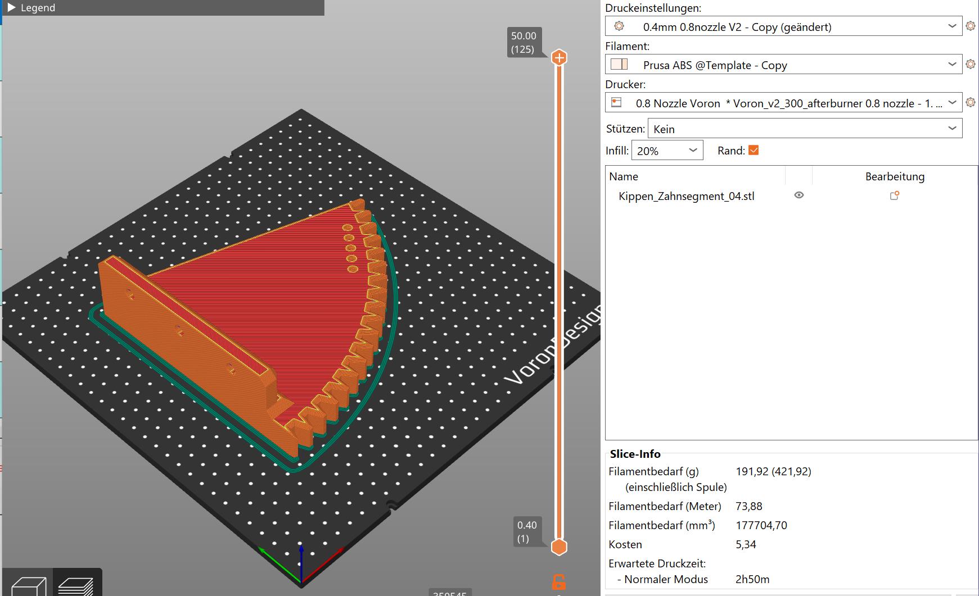
Task: Click the filament length value 73,88
Action: pos(749,506)
